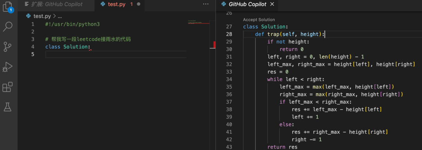Click 'else:' on line 40
Image resolution: width=422 pixels, height=150 pixels.
click(x=287, y=124)
